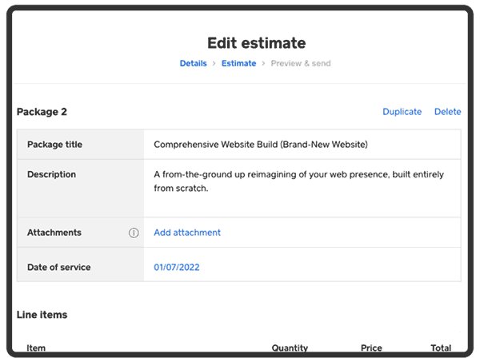
Task: Open the Estimate breadcrumb step
Action: 238,63
